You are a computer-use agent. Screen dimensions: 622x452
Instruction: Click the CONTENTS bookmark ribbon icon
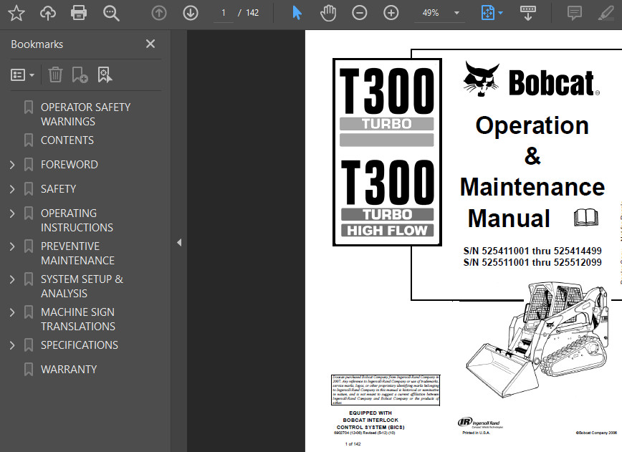click(x=29, y=140)
